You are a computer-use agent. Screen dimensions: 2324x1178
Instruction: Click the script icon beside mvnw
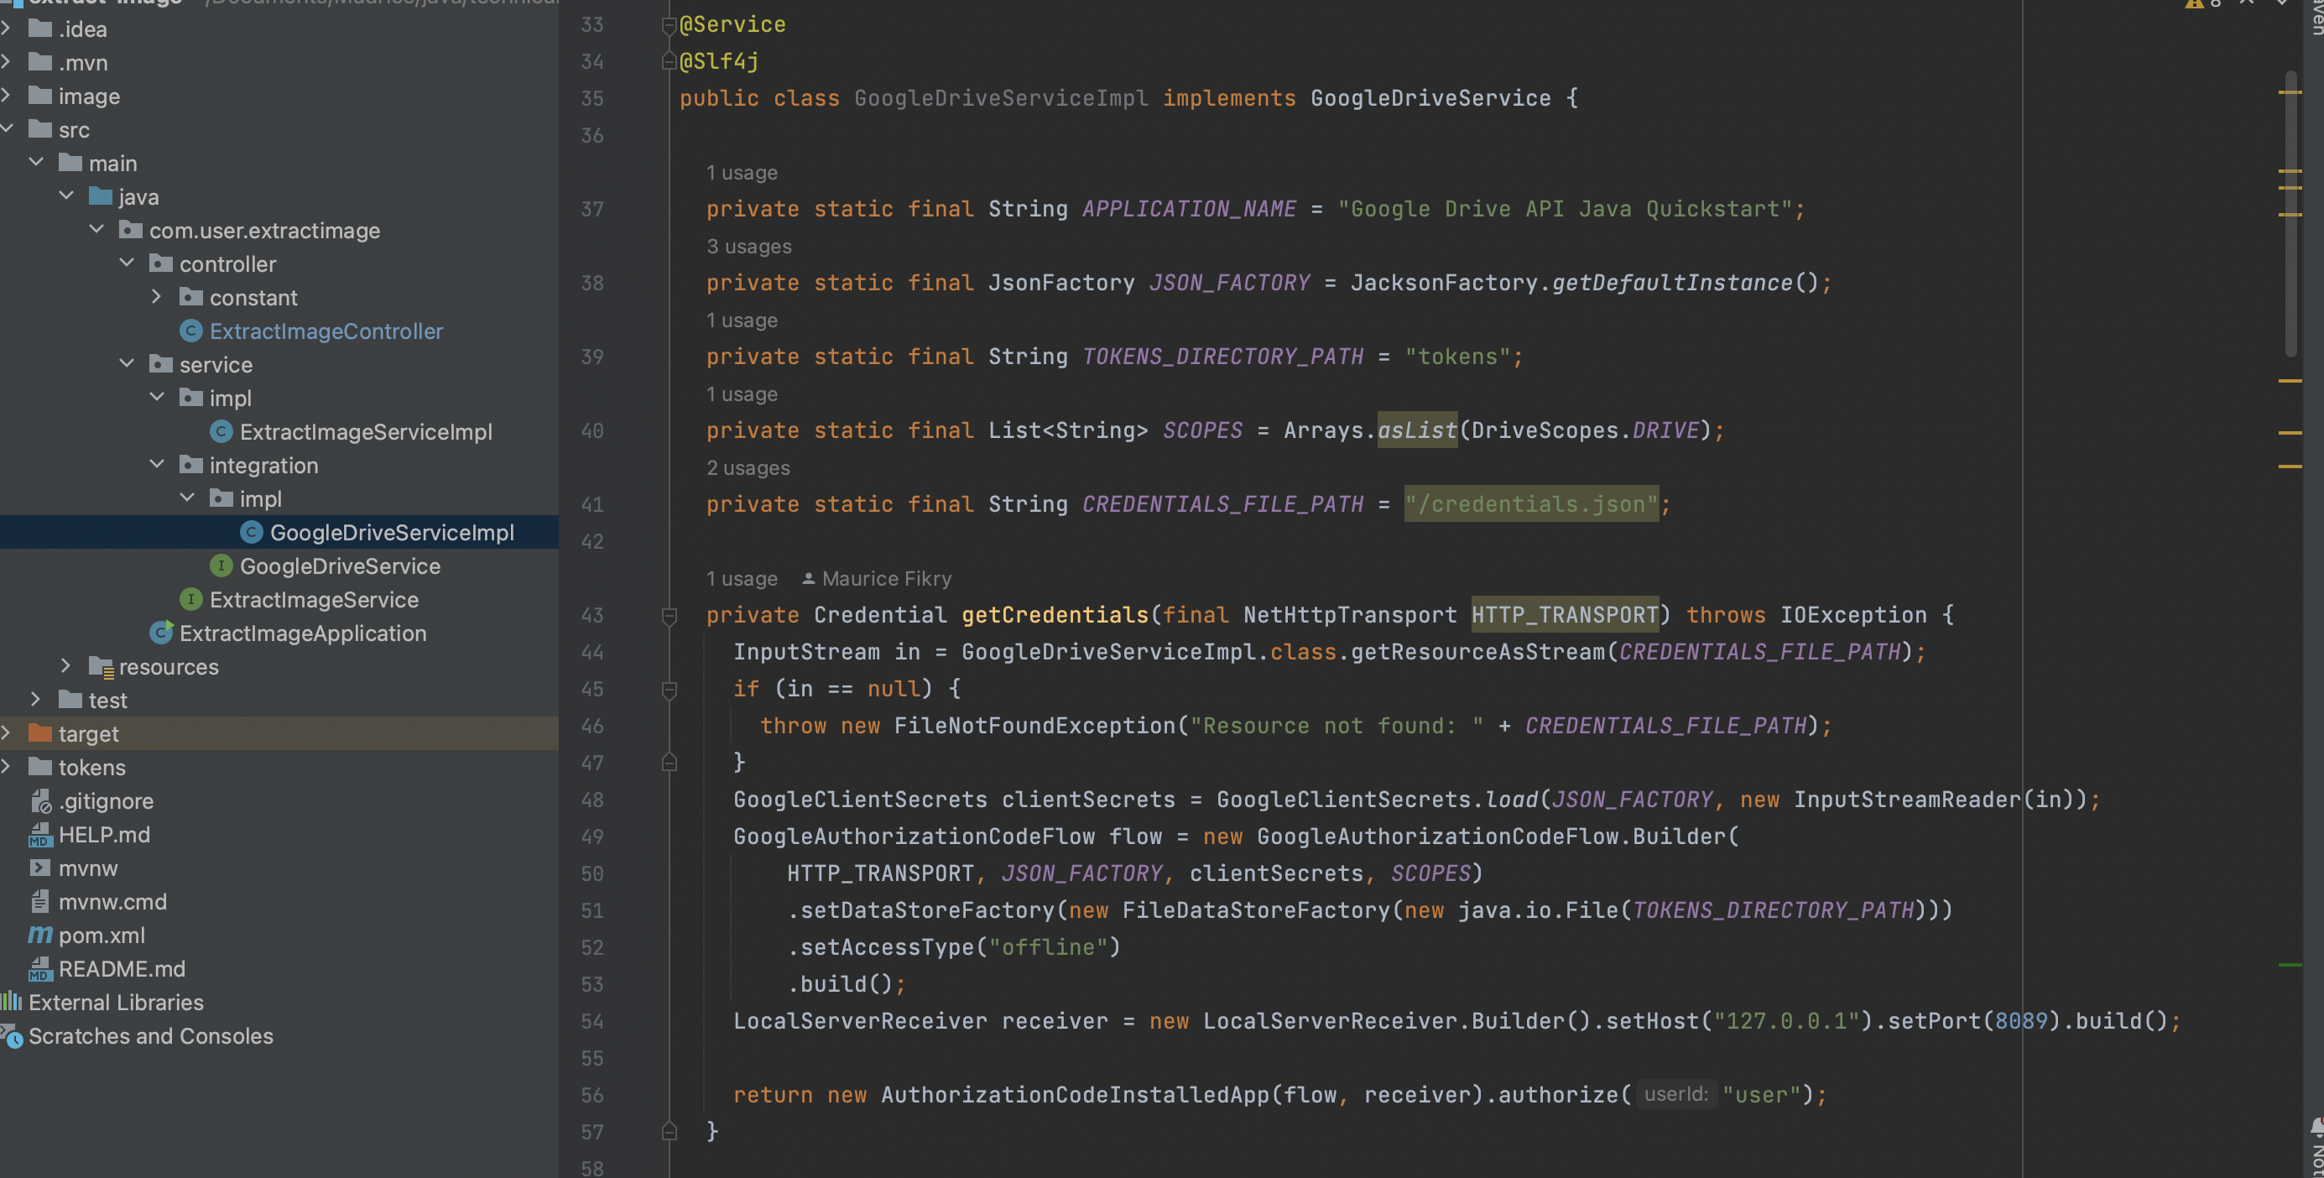[x=39, y=868]
